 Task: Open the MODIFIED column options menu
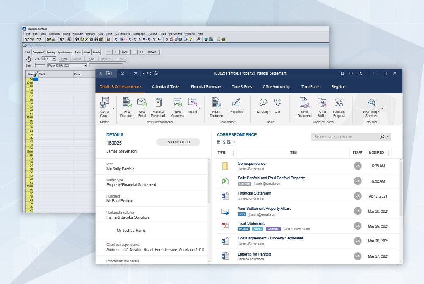pos(388,153)
